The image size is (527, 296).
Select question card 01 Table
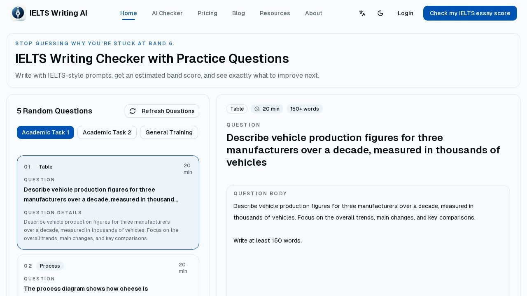108,202
